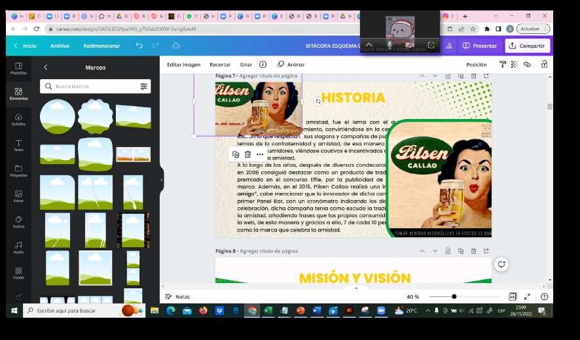Click the Inicio back button
This screenshot has height=340, width=580.
(x=25, y=46)
